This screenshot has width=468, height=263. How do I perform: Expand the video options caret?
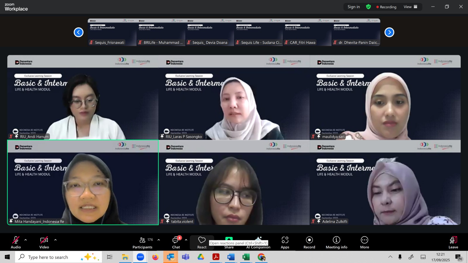pos(55,240)
